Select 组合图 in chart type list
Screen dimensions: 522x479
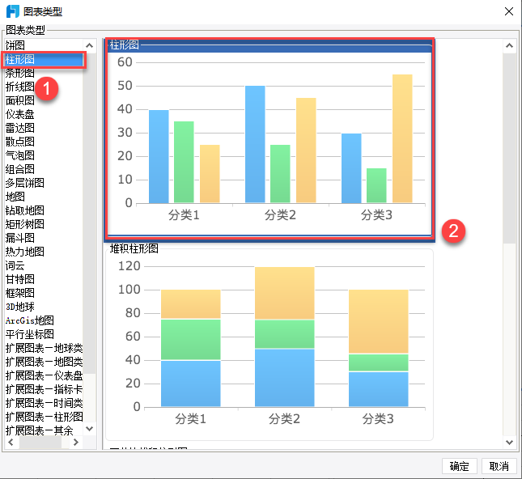point(43,169)
